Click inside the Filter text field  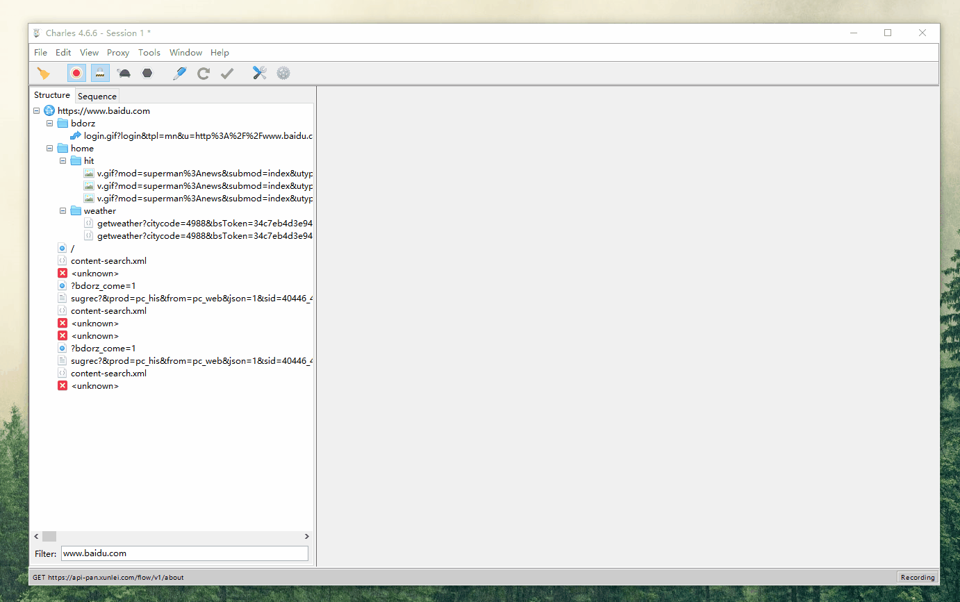tap(184, 553)
